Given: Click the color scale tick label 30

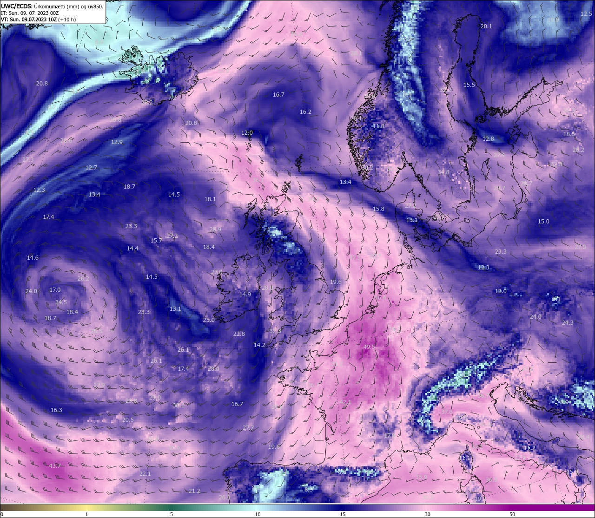Looking at the screenshot, I should [427, 514].
